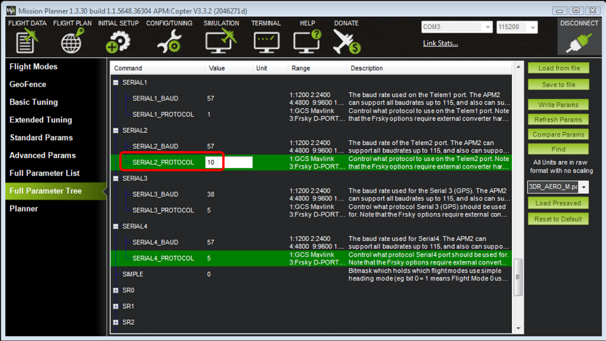Collapse the SERIAL1 tree node
The image size is (606, 341).
(116, 83)
